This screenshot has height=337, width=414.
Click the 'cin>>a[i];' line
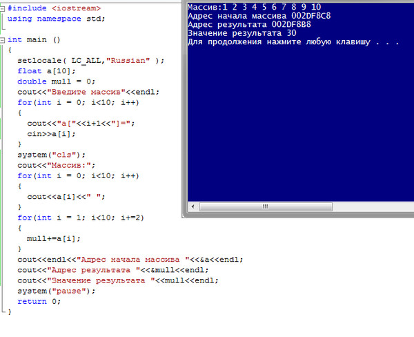[51, 134]
